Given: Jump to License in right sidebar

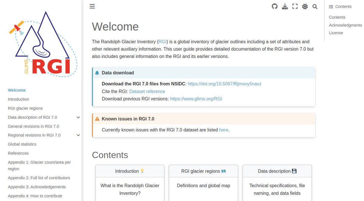Looking at the screenshot, I should coord(336,33).
